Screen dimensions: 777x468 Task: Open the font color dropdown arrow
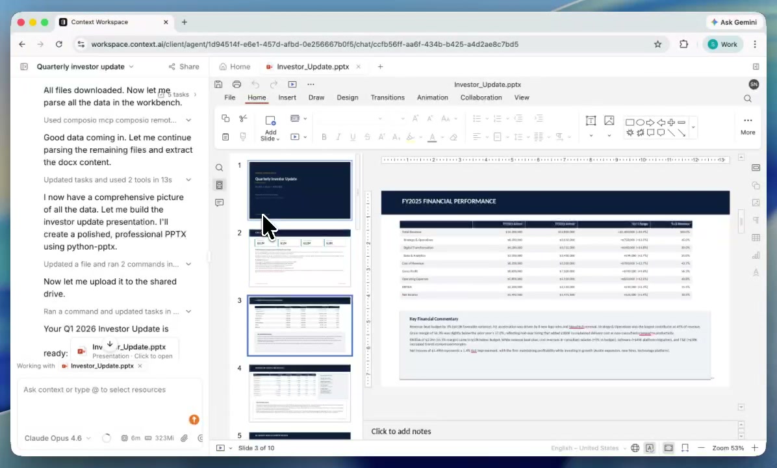coord(442,137)
